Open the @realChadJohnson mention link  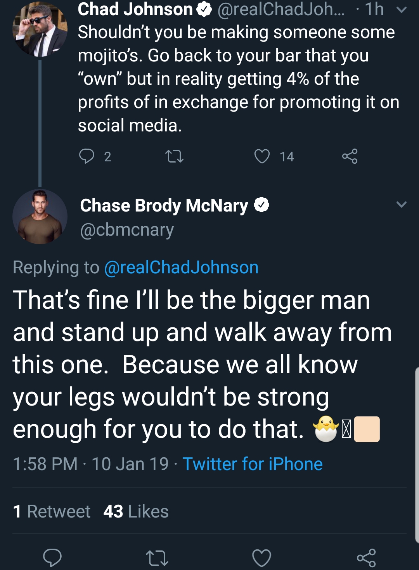pos(181,268)
